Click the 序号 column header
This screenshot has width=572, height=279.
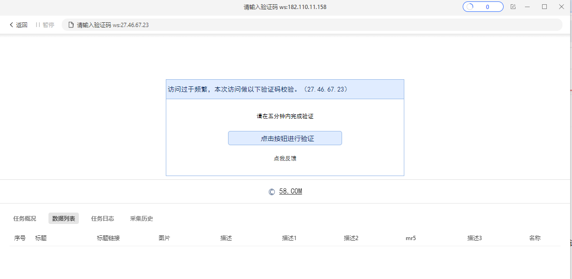(20, 238)
